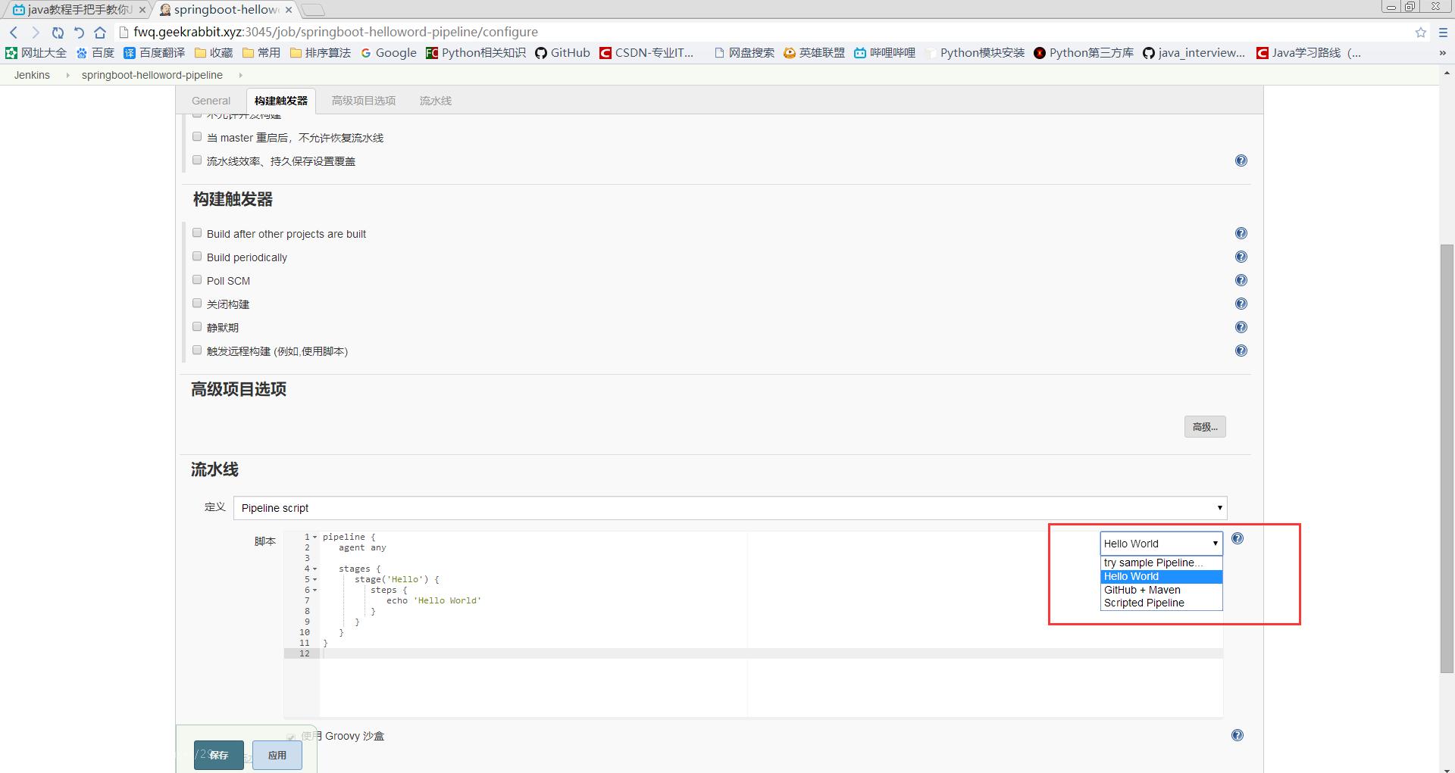
Task: Toggle 关闭构建 checkbox
Action: click(x=197, y=303)
